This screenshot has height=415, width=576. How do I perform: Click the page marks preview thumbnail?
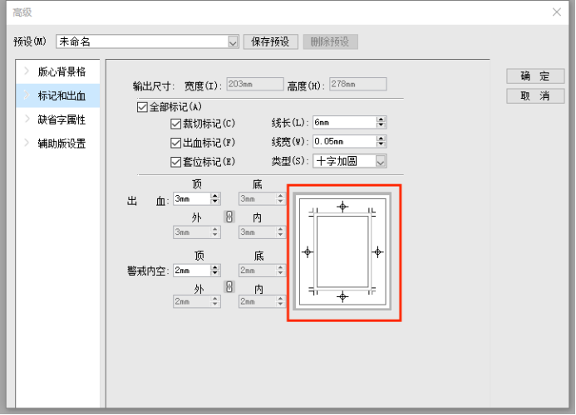coord(342,251)
